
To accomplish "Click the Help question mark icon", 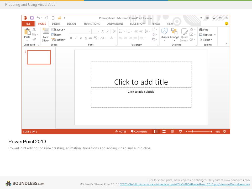I will point(201,18).
